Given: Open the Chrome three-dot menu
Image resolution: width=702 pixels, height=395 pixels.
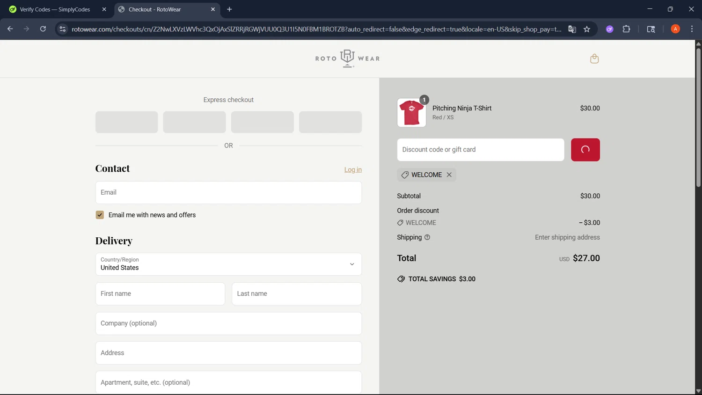Looking at the screenshot, I should pyautogui.click(x=692, y=29).
